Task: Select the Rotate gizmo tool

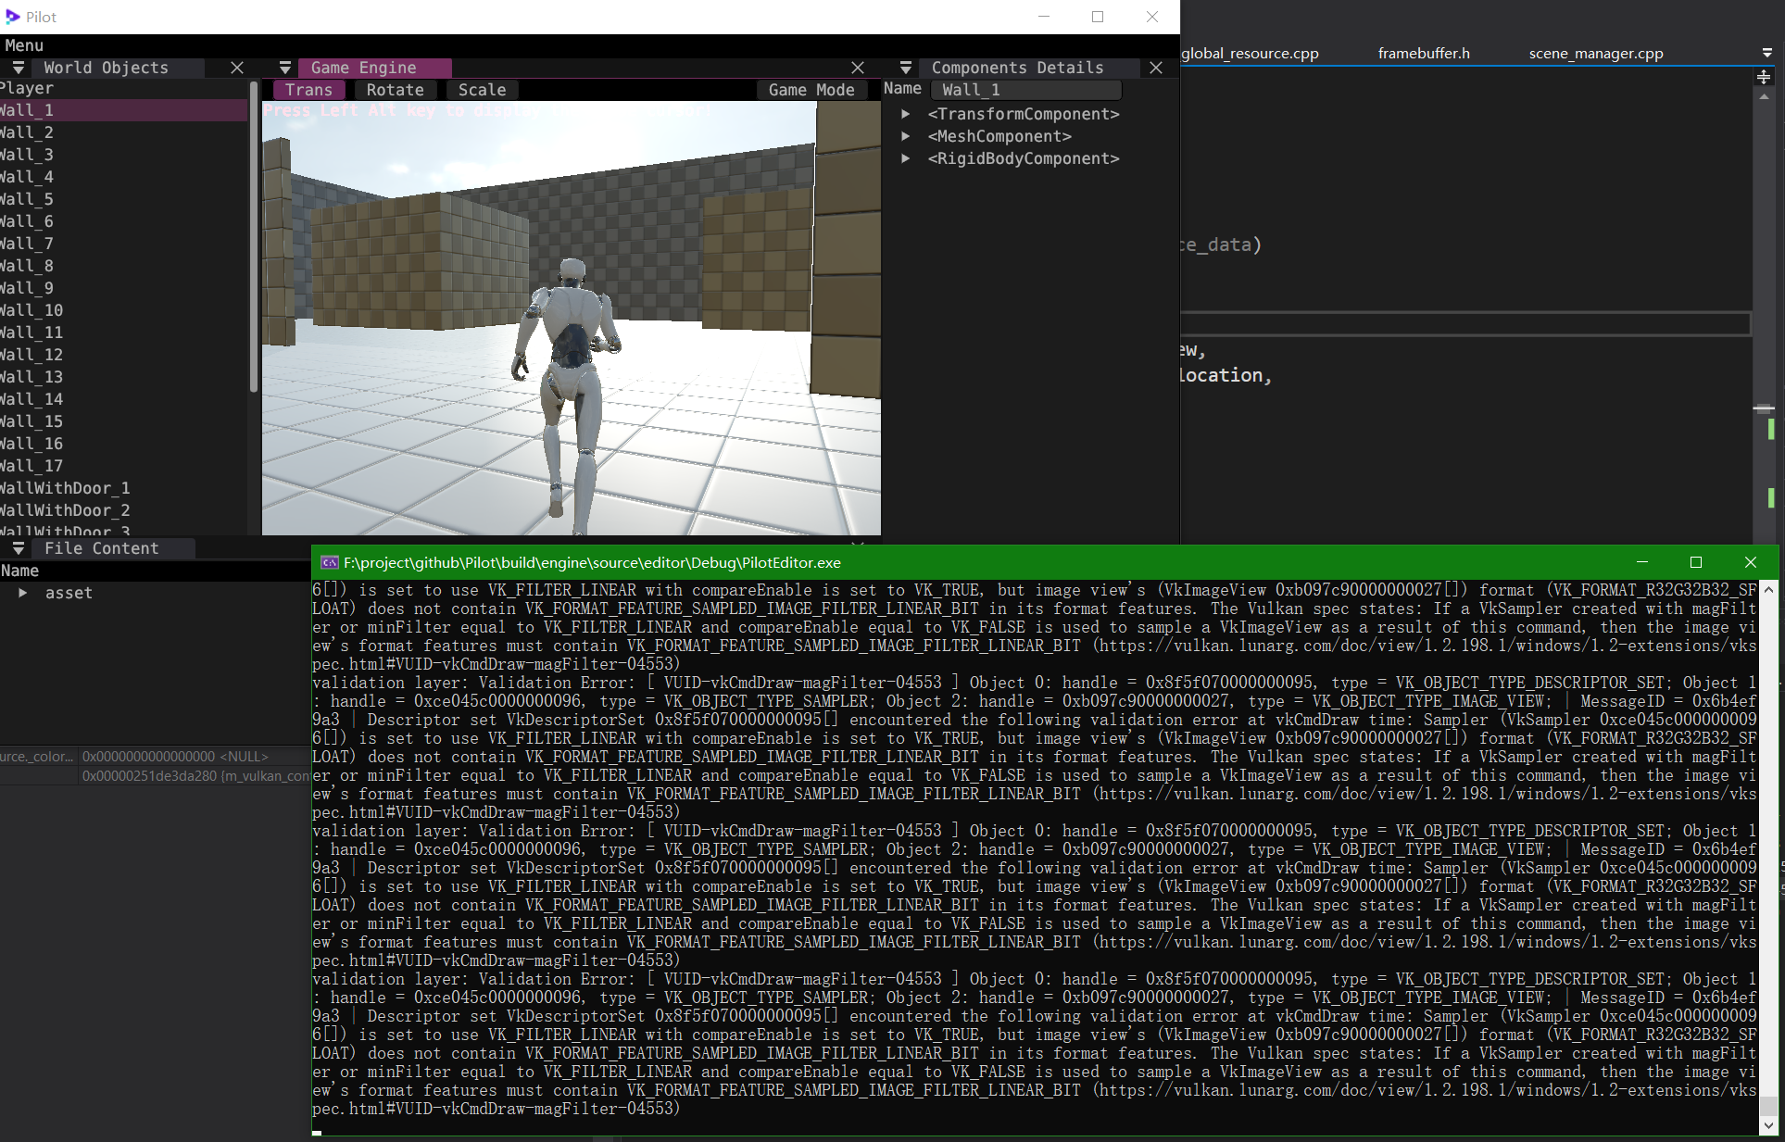Action: [x=395, y=89]
